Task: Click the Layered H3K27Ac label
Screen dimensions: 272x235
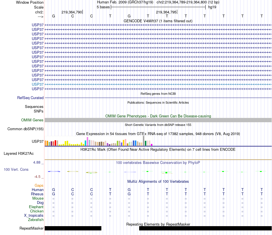Action: point(19,154)
